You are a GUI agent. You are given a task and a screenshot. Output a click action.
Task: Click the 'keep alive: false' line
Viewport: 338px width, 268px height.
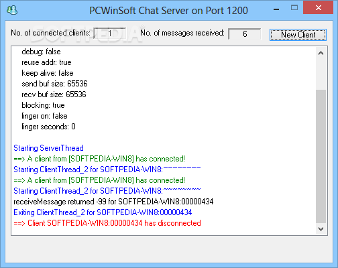point(48,73)
